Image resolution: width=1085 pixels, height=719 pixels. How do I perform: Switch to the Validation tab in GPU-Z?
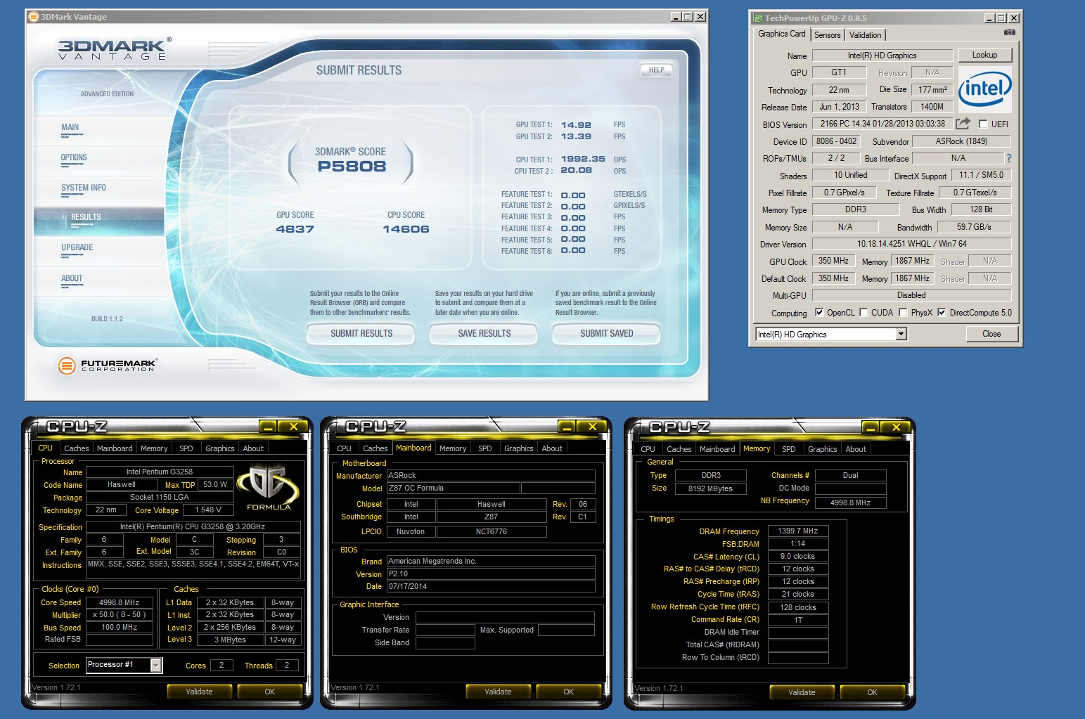click(x=865, y=35)
